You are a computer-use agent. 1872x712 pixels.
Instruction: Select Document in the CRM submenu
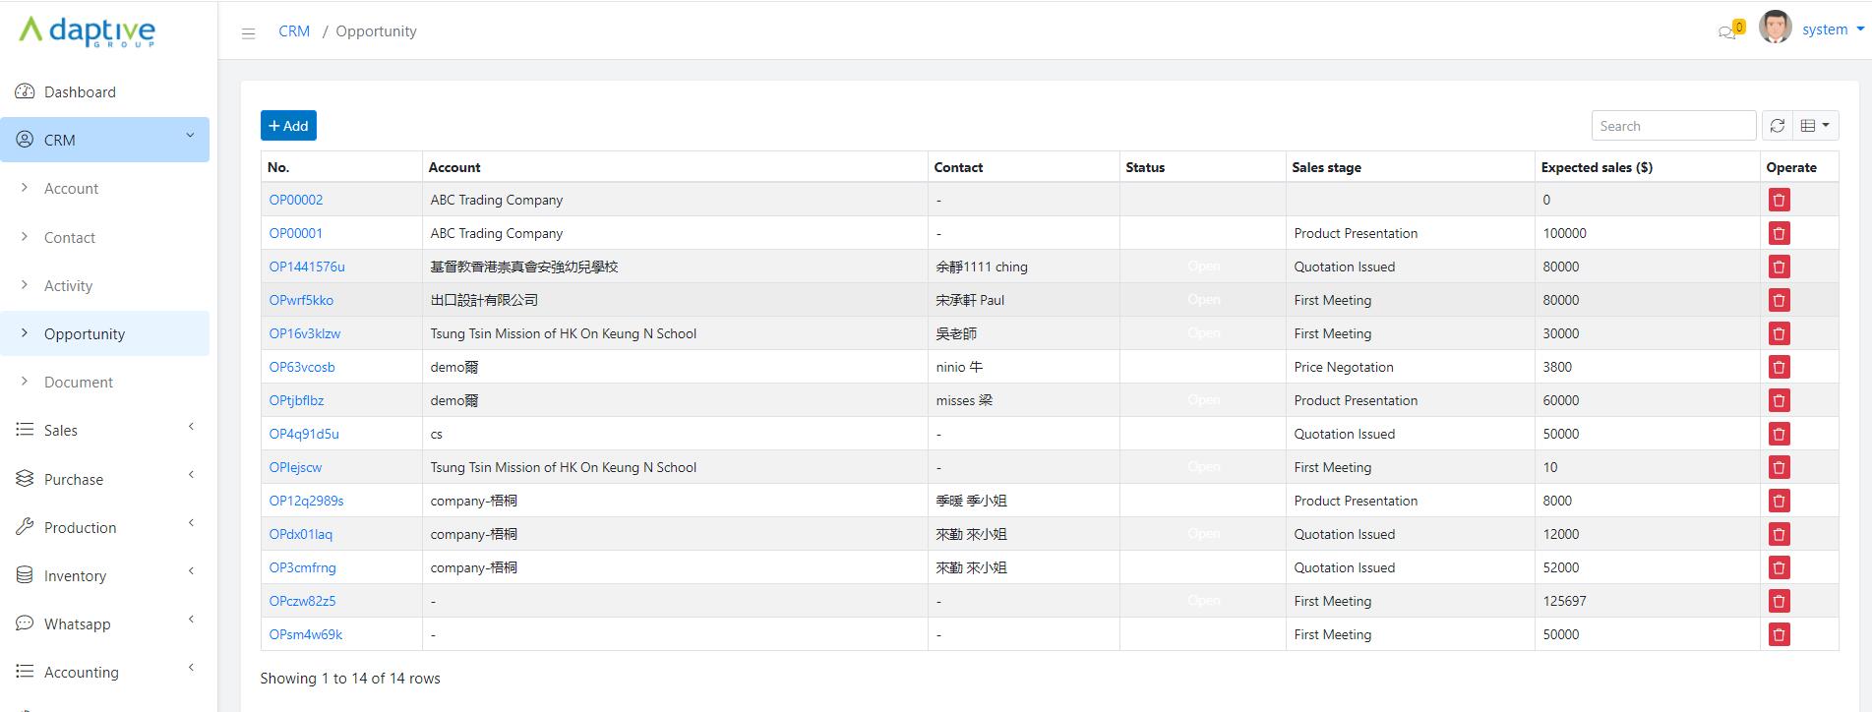(79, 383)
